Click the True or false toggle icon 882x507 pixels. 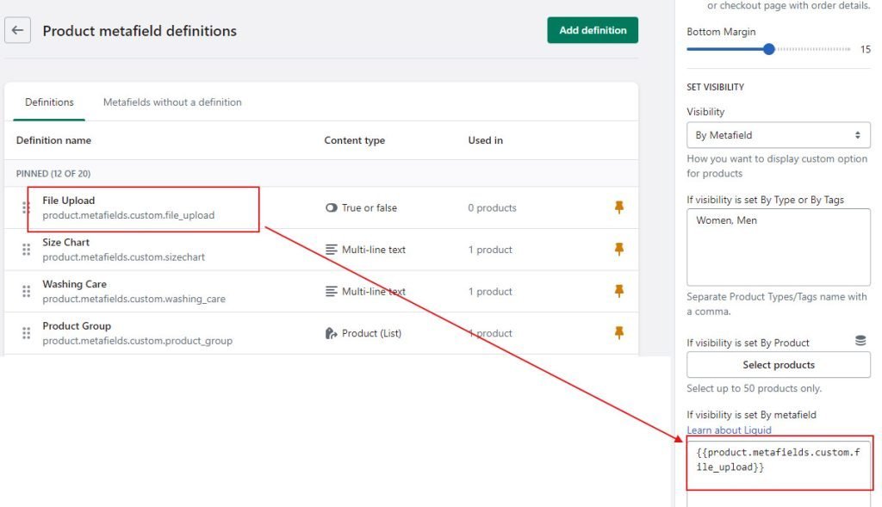pyautogui.click(x=332, y=208)
